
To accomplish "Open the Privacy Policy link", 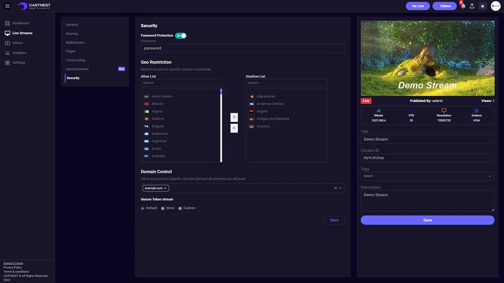I will pyautogui.click(x=13, y=267).
